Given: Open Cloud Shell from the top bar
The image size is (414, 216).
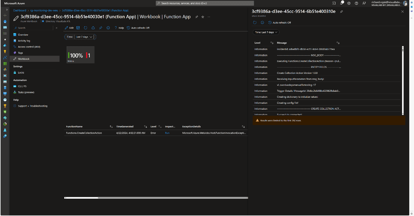Looking at the screenshot, I should click(334, 3).
